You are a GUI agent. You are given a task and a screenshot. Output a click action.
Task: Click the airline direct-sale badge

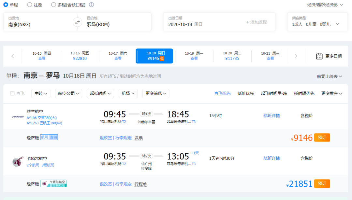49,137
